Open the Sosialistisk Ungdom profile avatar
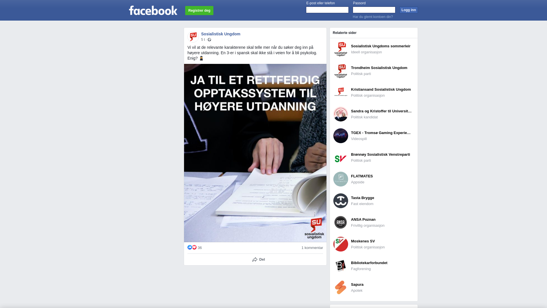The width and height of the screenshot is (547, 308). [193, 37]
